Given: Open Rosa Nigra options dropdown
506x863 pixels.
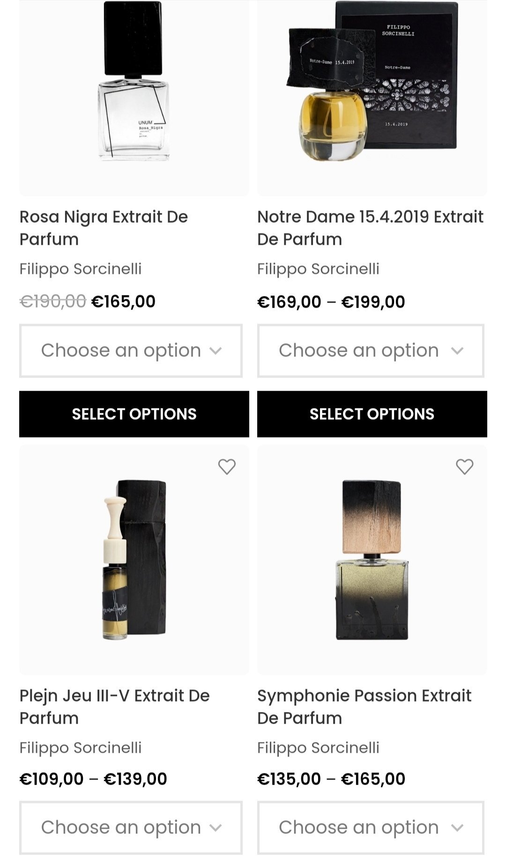Looking at the screenshot, I should click(x=131, y=351).
